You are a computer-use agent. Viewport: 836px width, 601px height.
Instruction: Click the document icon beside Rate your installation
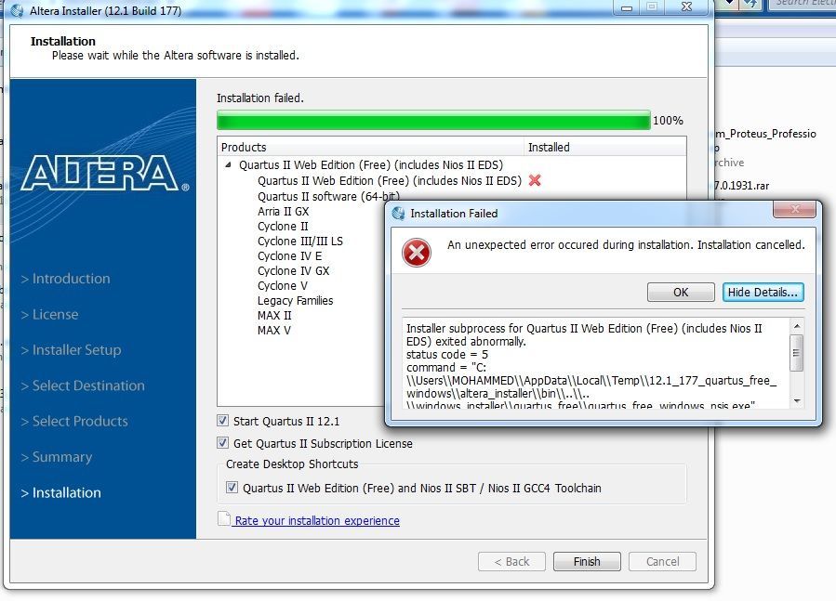(224, 518)
